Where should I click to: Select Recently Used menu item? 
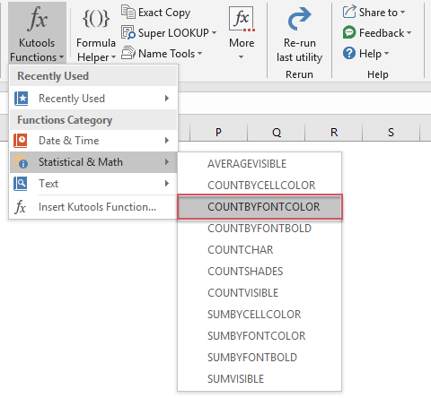93,99
